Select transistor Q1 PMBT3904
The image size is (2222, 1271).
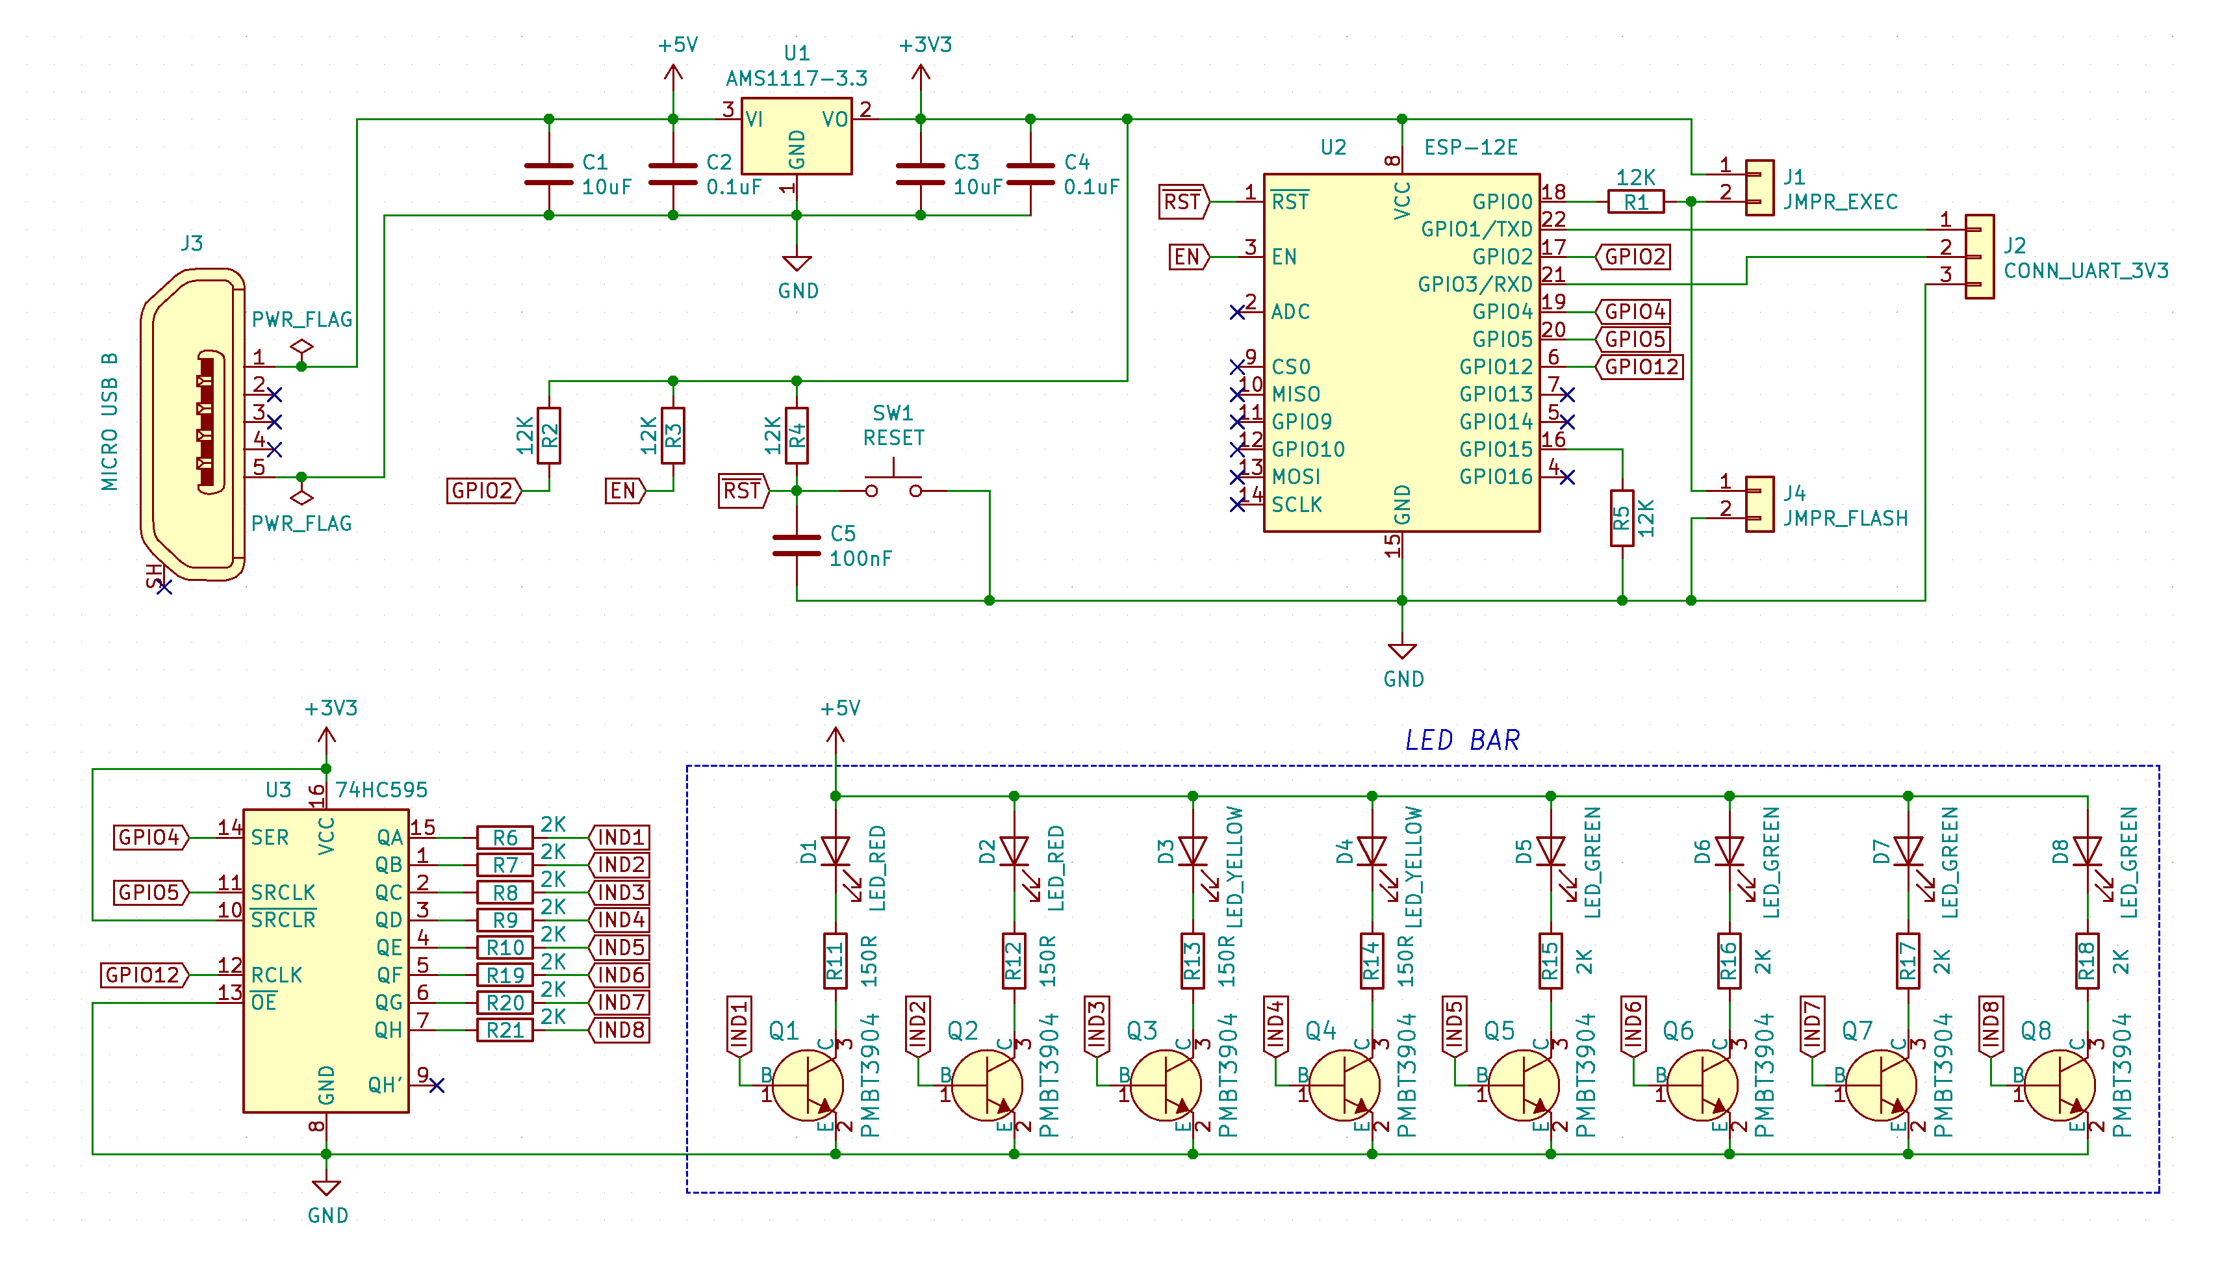pos(808,1085)
